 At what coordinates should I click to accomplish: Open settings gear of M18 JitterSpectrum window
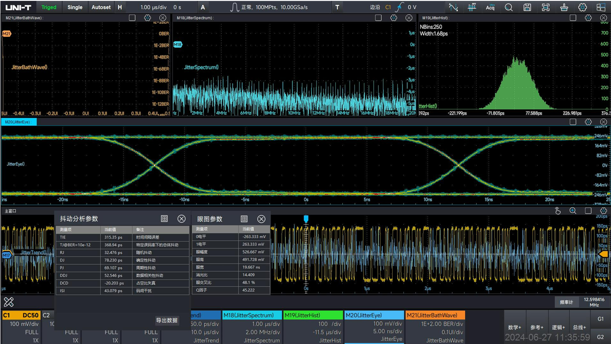(394, 18)
